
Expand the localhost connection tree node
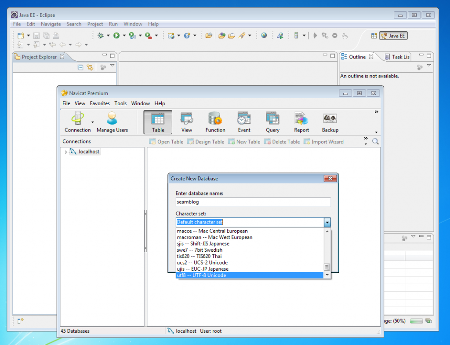(66, 152)
